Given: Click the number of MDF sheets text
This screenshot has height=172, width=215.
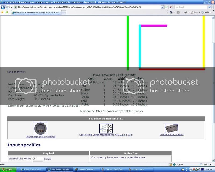Looking at the screenshot, I should pos(112,111).
